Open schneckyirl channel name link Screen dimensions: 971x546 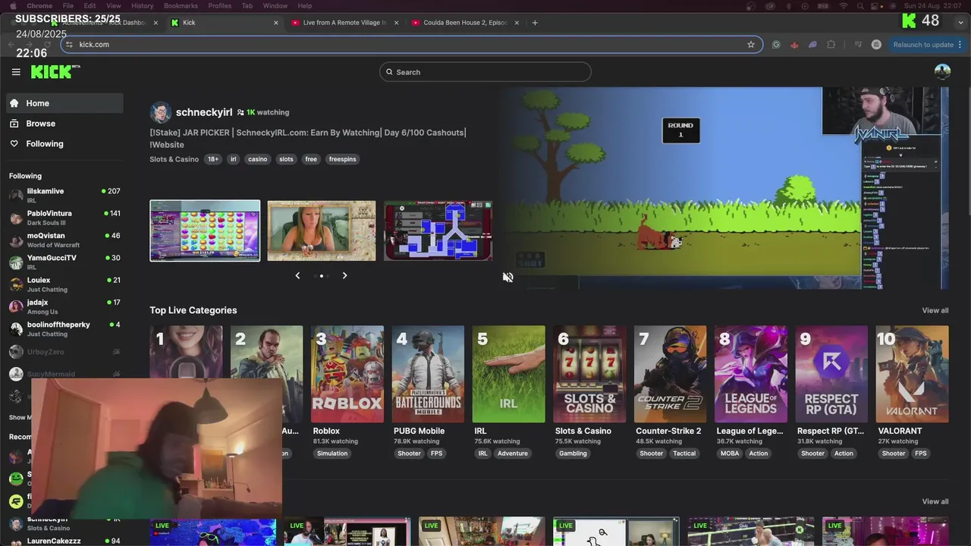pos(204,112)
